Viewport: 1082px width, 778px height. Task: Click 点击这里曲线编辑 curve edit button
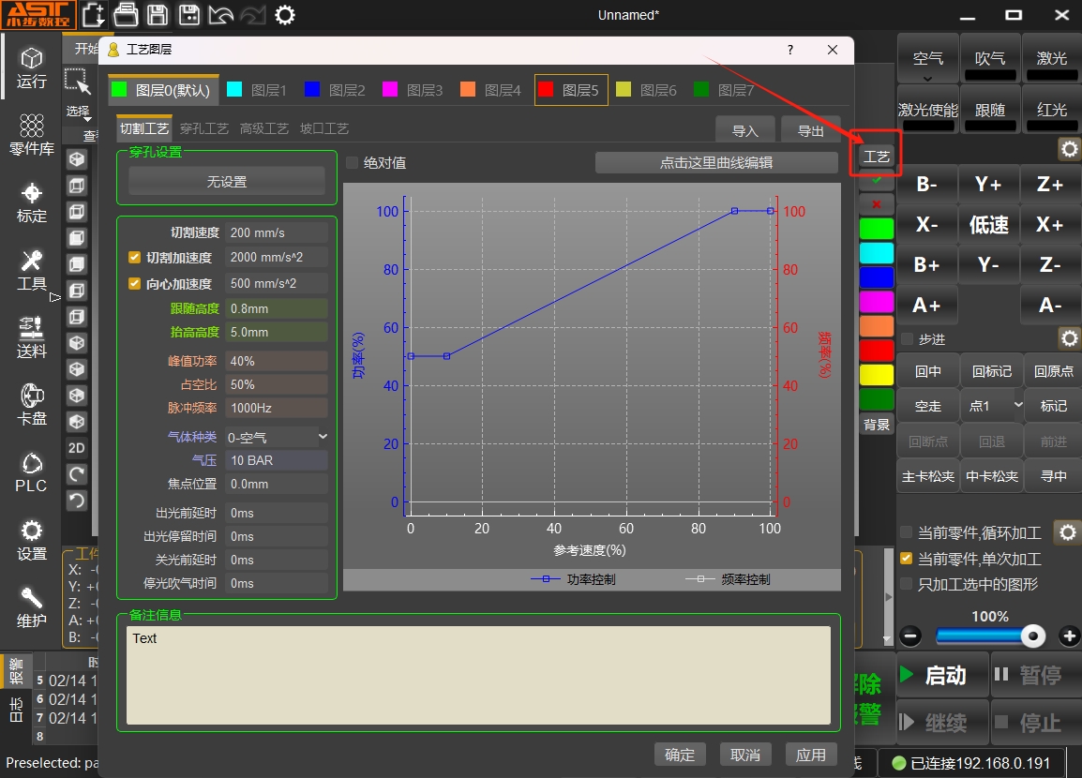point(716,163)
